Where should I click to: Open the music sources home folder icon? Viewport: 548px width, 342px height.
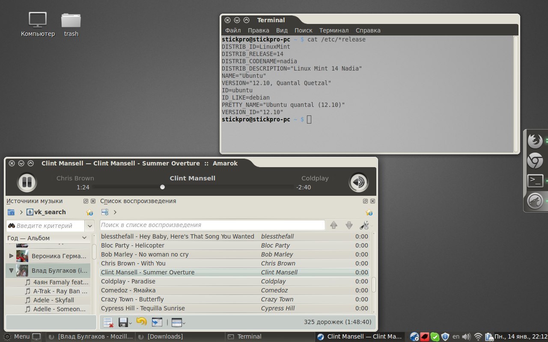click(x=11, y=212)
